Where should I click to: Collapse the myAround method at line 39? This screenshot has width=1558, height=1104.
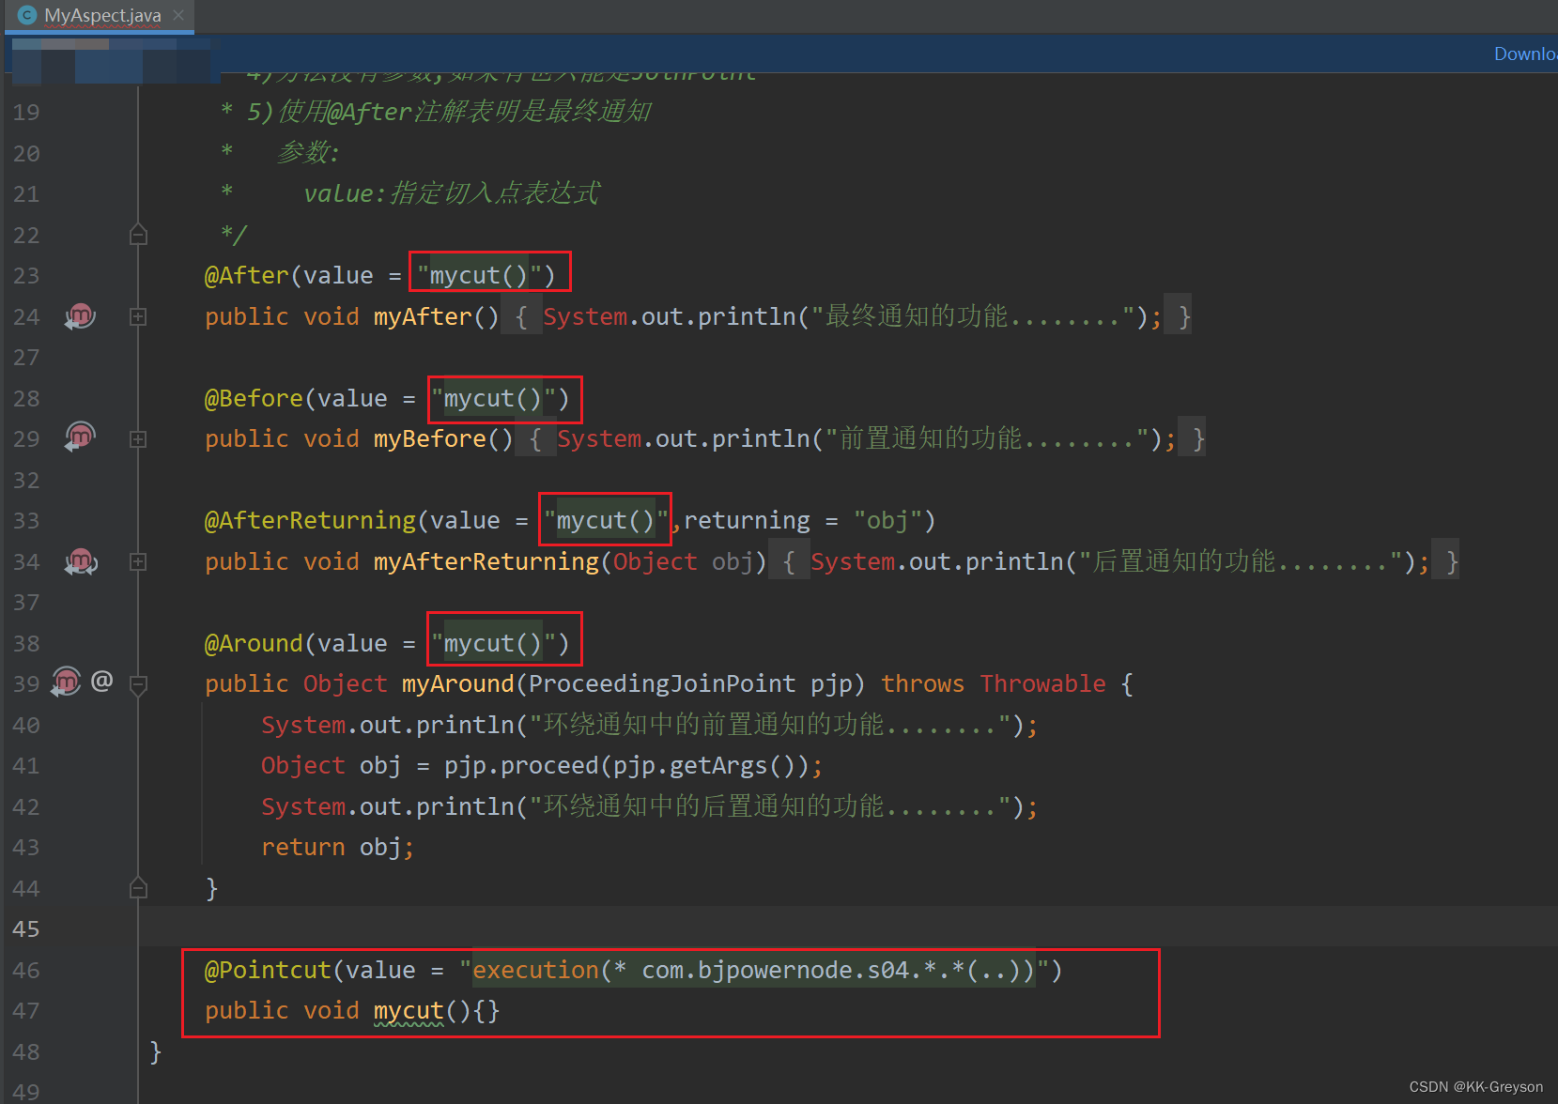coord(138,684)
